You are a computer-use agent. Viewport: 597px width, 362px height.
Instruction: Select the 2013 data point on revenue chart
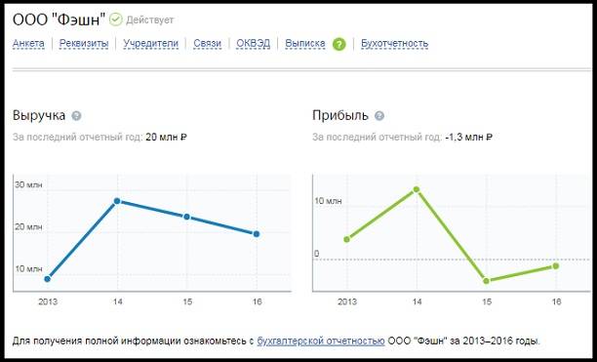click(47, 279)
